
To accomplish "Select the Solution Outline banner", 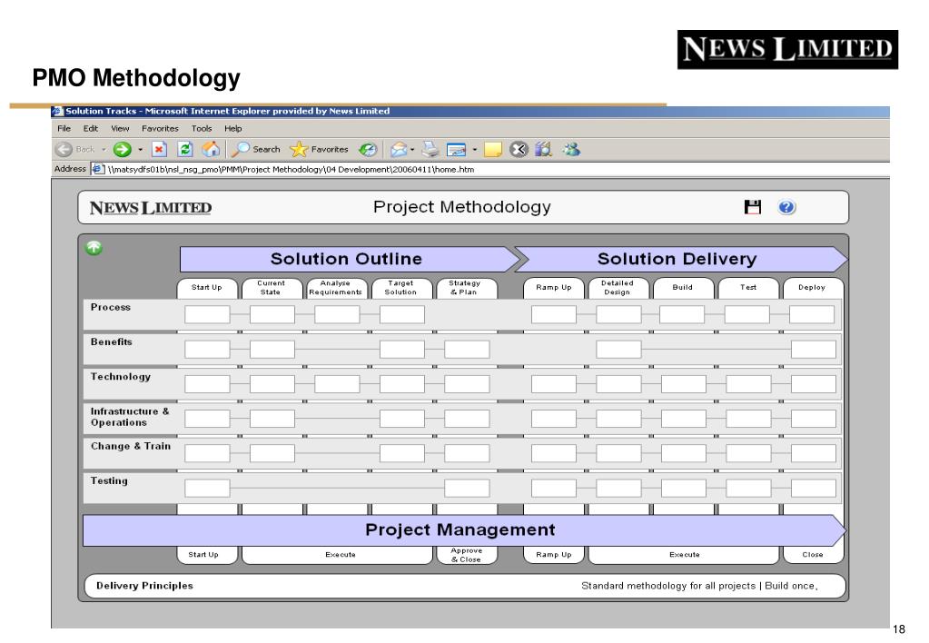I will tap(350, 259).
